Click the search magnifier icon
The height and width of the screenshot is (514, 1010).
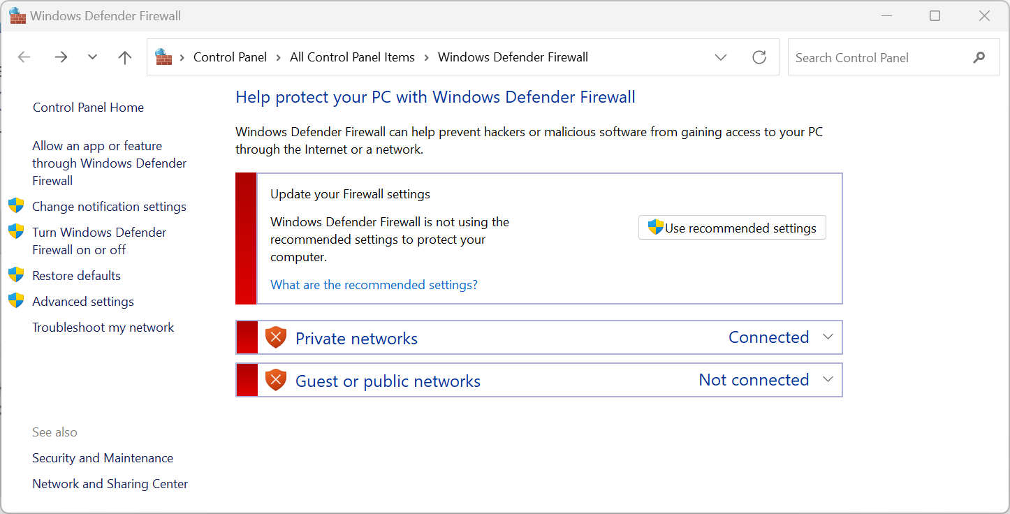click(x=979, y=57)
